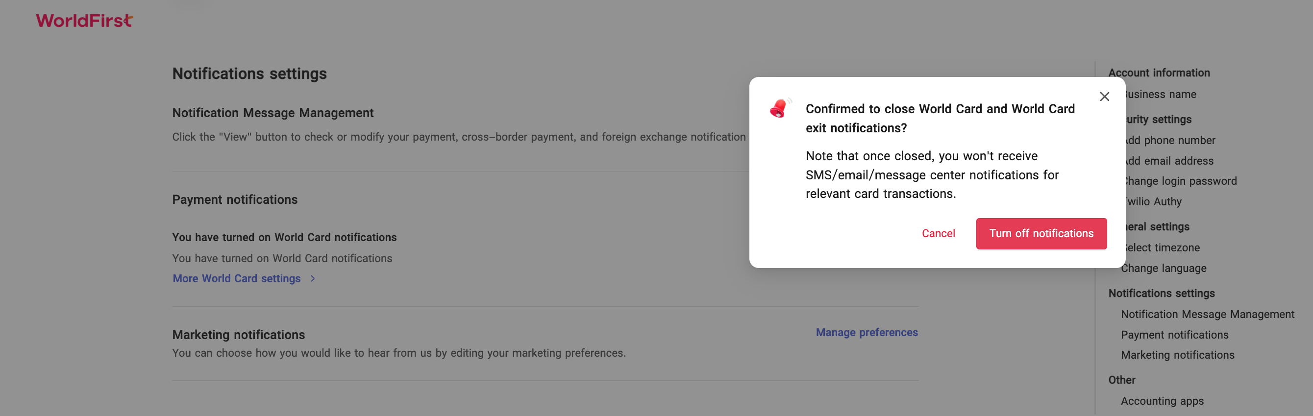Click the dialog note about SMS/email notifications
Image resolution: width=1313 pixels, height=416 pixels.
pos(932,175)
